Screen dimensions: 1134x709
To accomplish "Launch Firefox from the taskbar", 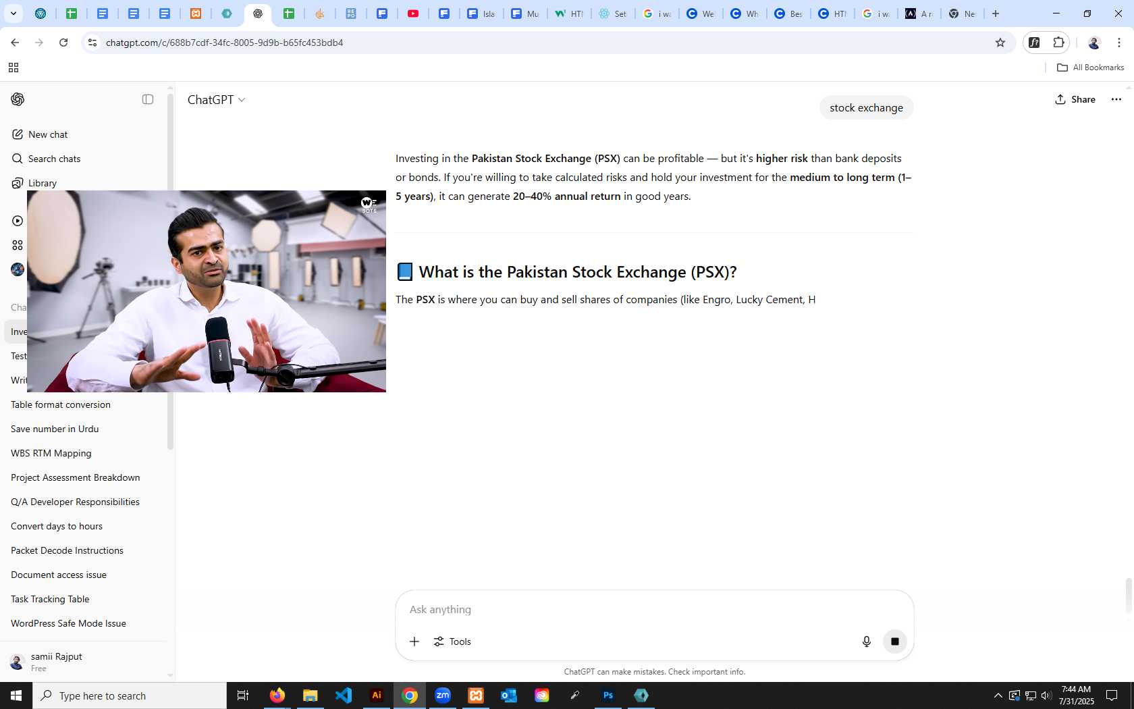I will (277, 695).
